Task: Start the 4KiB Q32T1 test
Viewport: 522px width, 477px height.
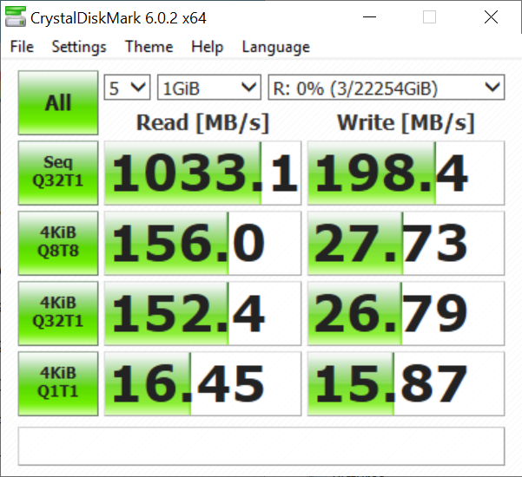Action: (x=58, y=313)
